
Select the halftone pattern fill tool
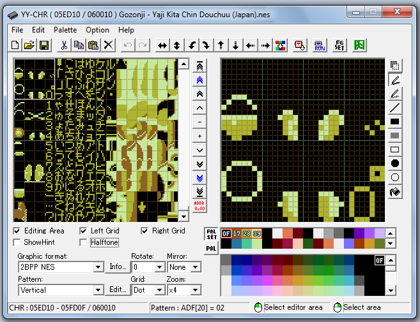(395, 135)
